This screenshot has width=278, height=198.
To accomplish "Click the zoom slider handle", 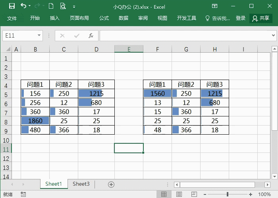I will click(228, 194).
